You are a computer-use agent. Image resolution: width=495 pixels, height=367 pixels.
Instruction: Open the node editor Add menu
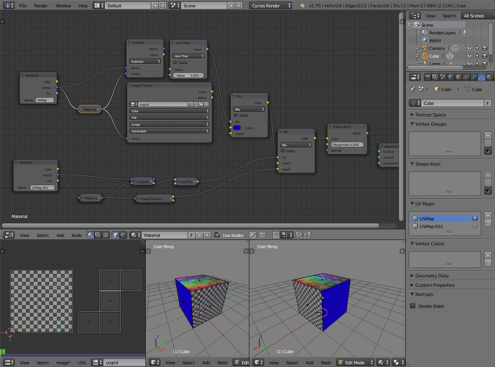coord(60,235)
